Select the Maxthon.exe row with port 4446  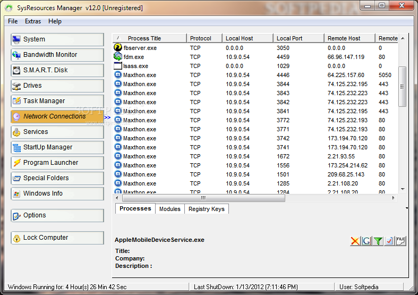click(x=255, y=75)
